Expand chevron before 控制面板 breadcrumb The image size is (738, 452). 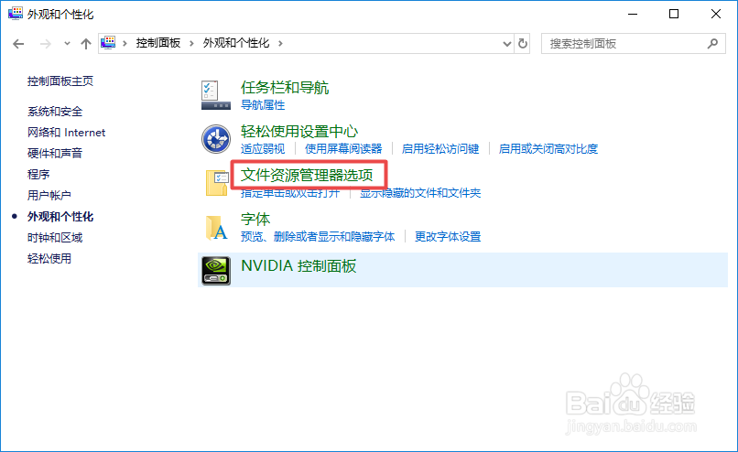click(x=125, y=43)
